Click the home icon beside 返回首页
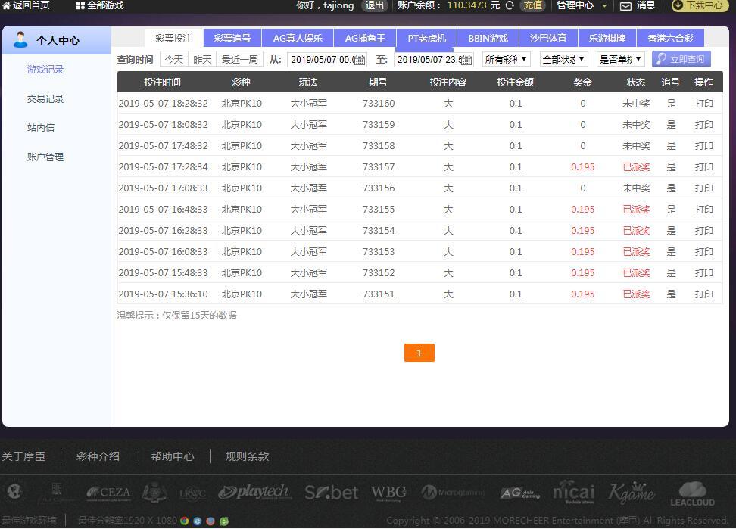This screenshot has width=736, height=529. 6,5
